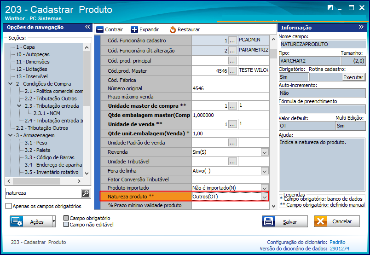
Task: Click the sections tree scroll-up arrow
Action: pos(87,47)
